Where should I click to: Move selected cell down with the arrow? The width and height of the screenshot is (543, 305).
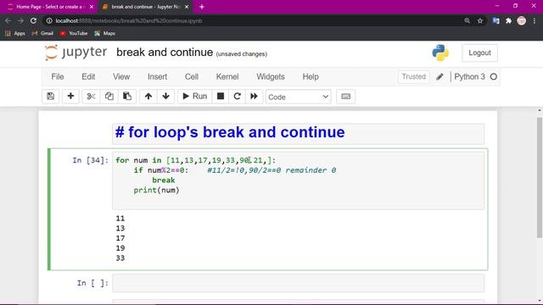[x=166, y=96]
